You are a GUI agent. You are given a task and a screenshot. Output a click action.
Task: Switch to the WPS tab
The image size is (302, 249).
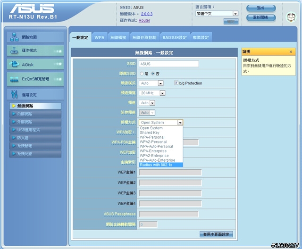pyautogui.click(x=100, y=37)
